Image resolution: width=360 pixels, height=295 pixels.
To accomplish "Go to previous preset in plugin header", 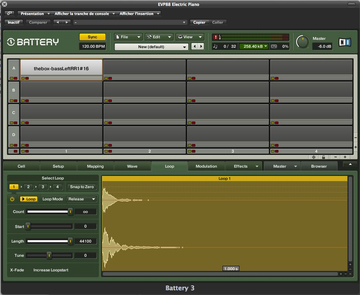I will (x=58, y=22).
